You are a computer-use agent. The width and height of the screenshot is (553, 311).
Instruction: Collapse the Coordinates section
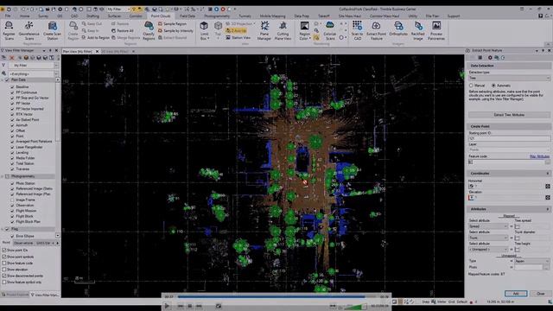click(548, 174)
